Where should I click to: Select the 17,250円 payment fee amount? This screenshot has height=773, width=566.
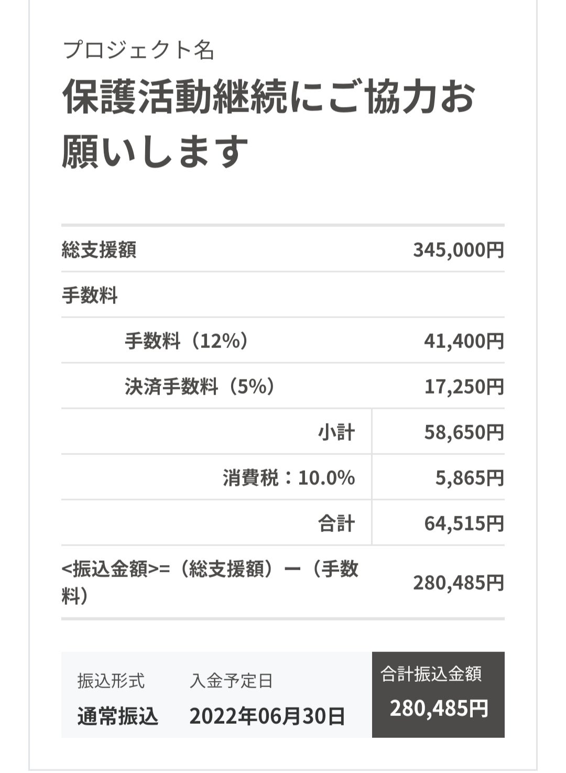coord(464,387)
